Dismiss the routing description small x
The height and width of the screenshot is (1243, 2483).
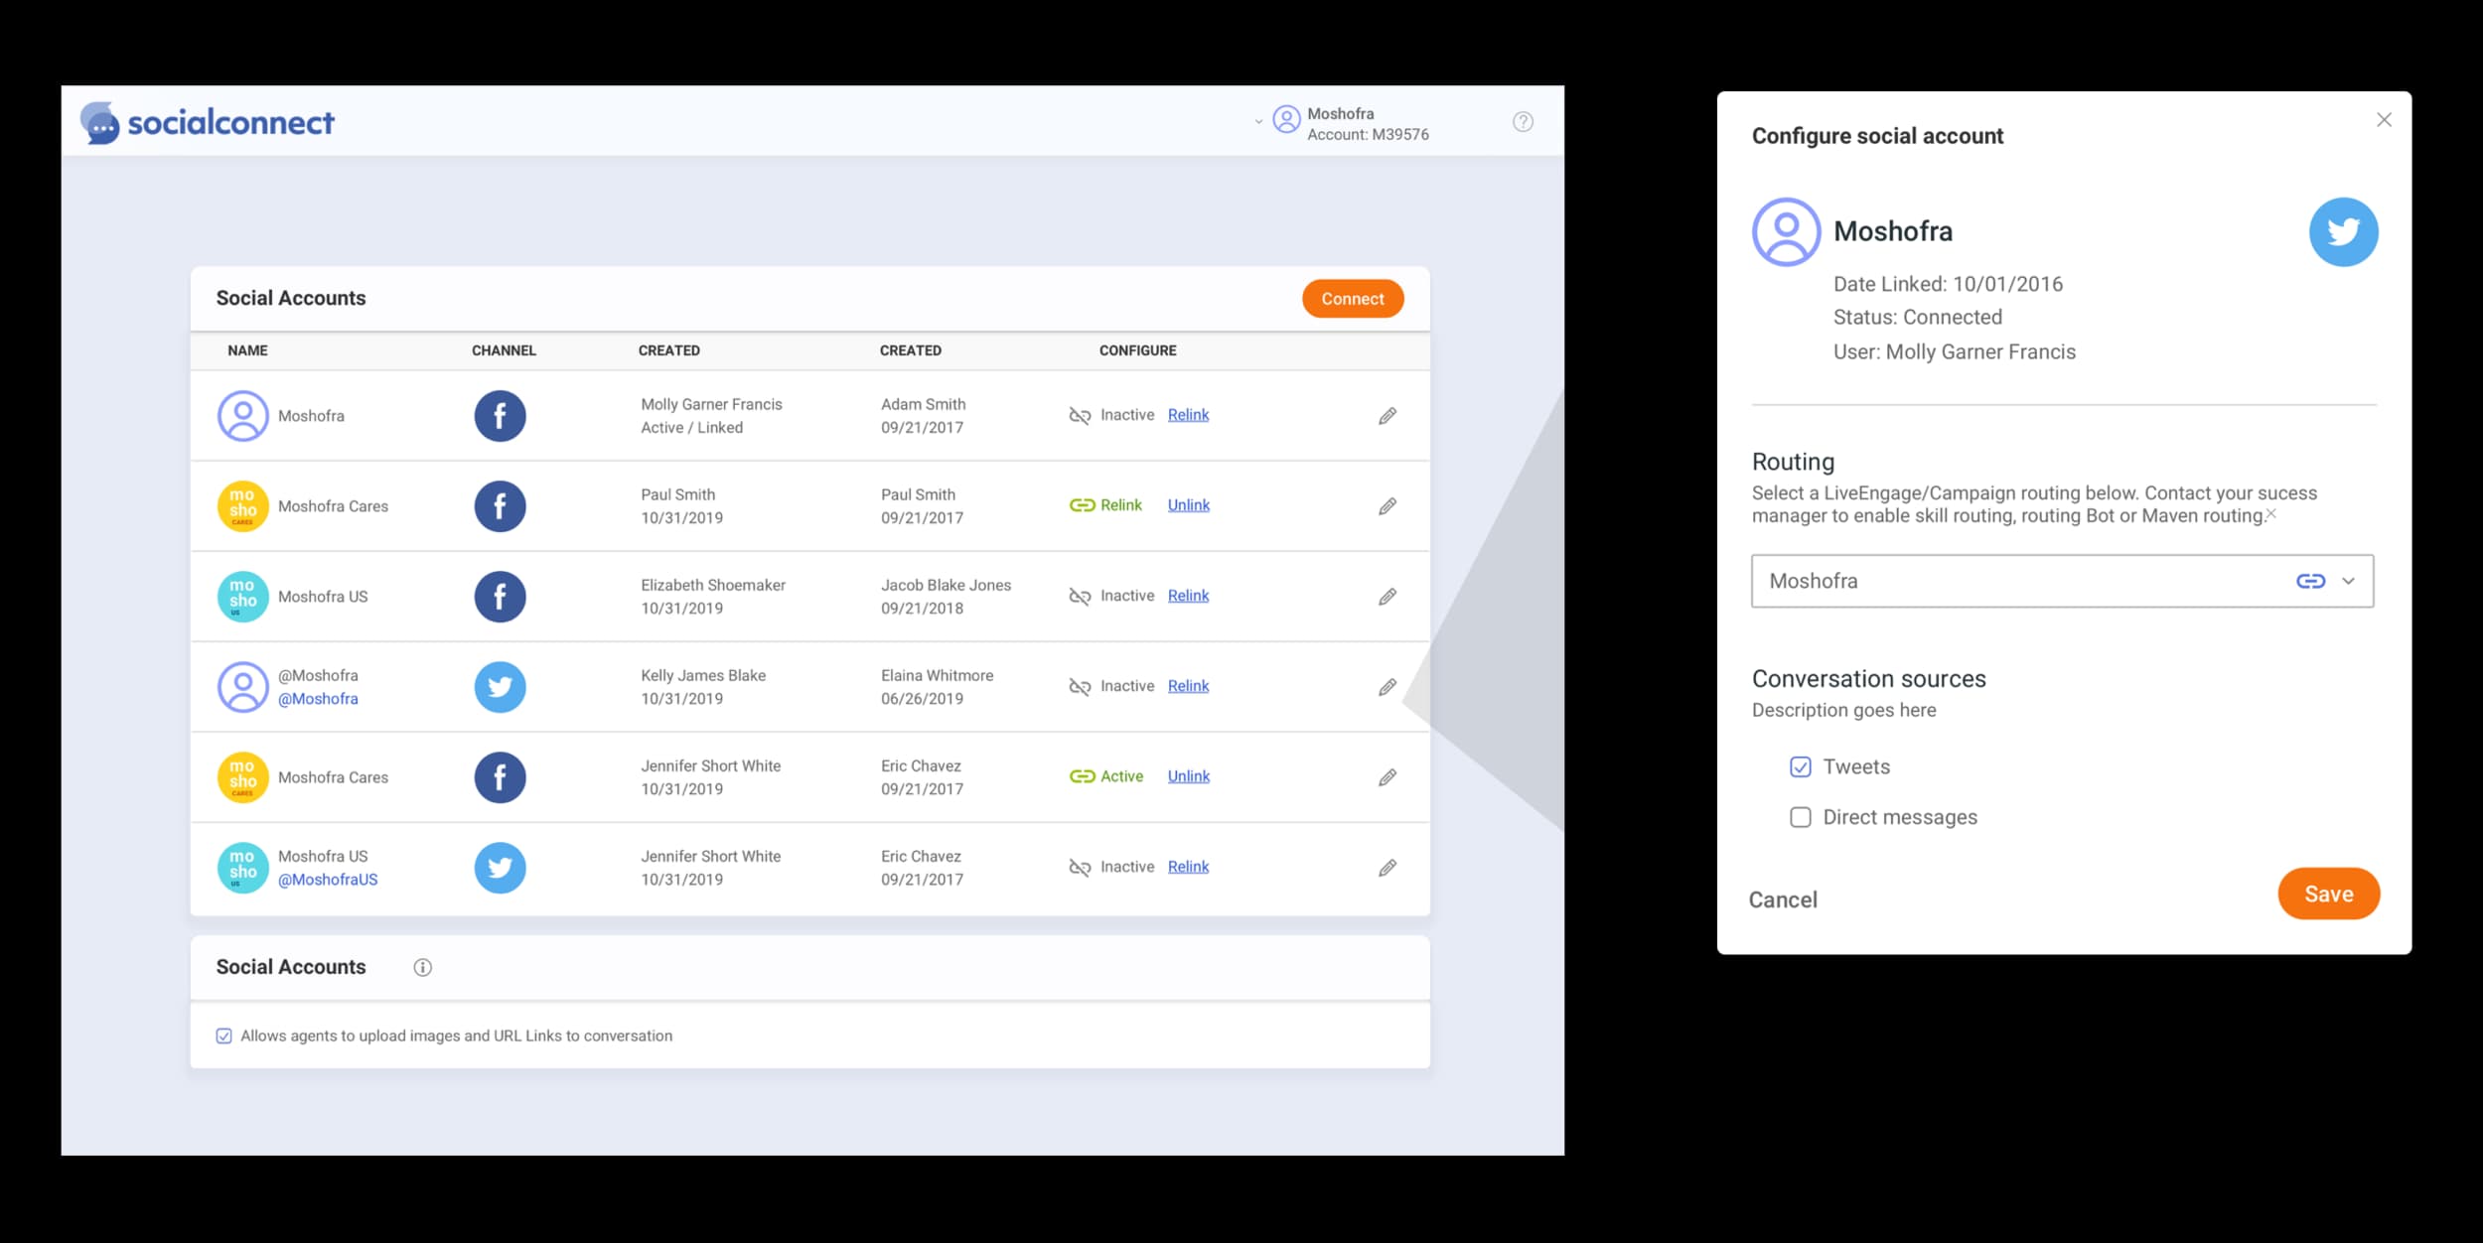(2270, 514)
